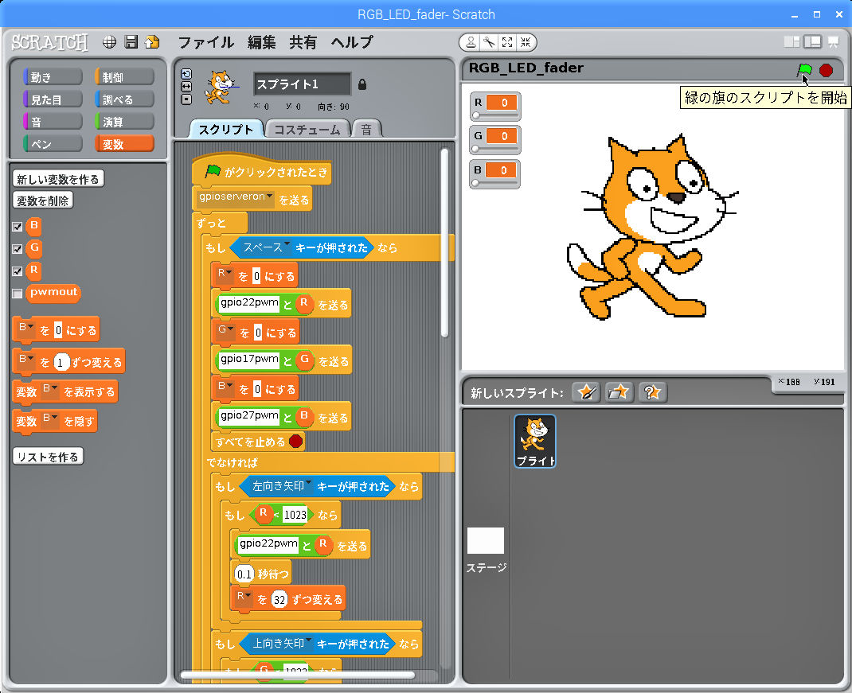
Task: Choose a new sprite from file
Action: click(619, 392)
